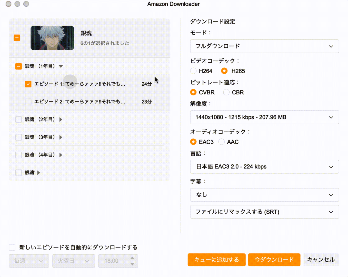Click the 銀魂（4年目）season label
Viewport: 348px width, 277px height.
pyautogui.click(x=40, y=155)
